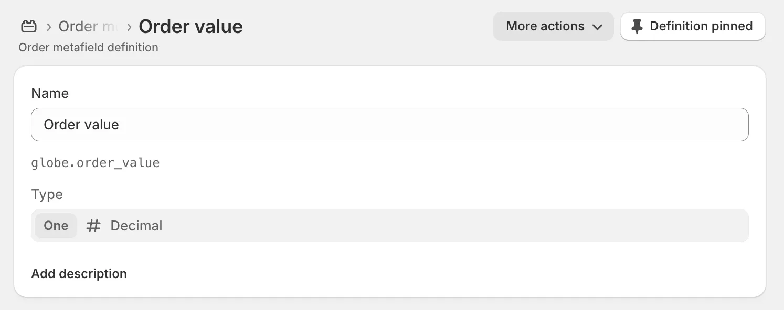Click the Type field label

(x=47, y=194)
